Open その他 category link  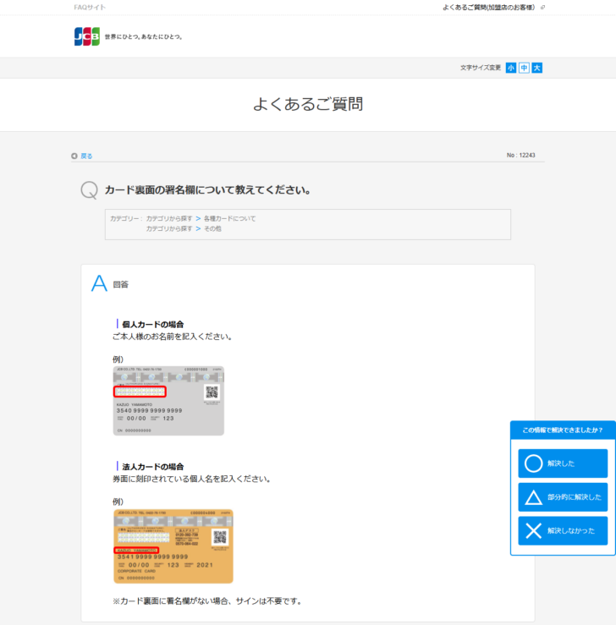click(x=212, y=228)
